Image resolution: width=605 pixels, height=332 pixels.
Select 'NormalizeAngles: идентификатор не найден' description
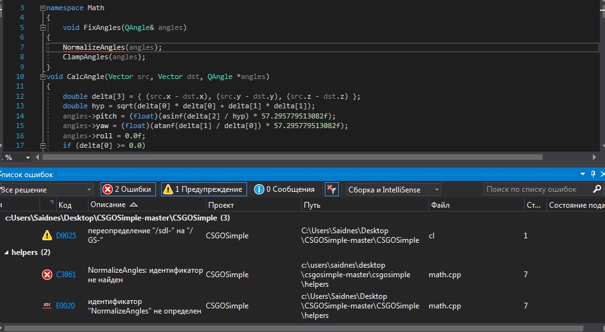point(145,275)
